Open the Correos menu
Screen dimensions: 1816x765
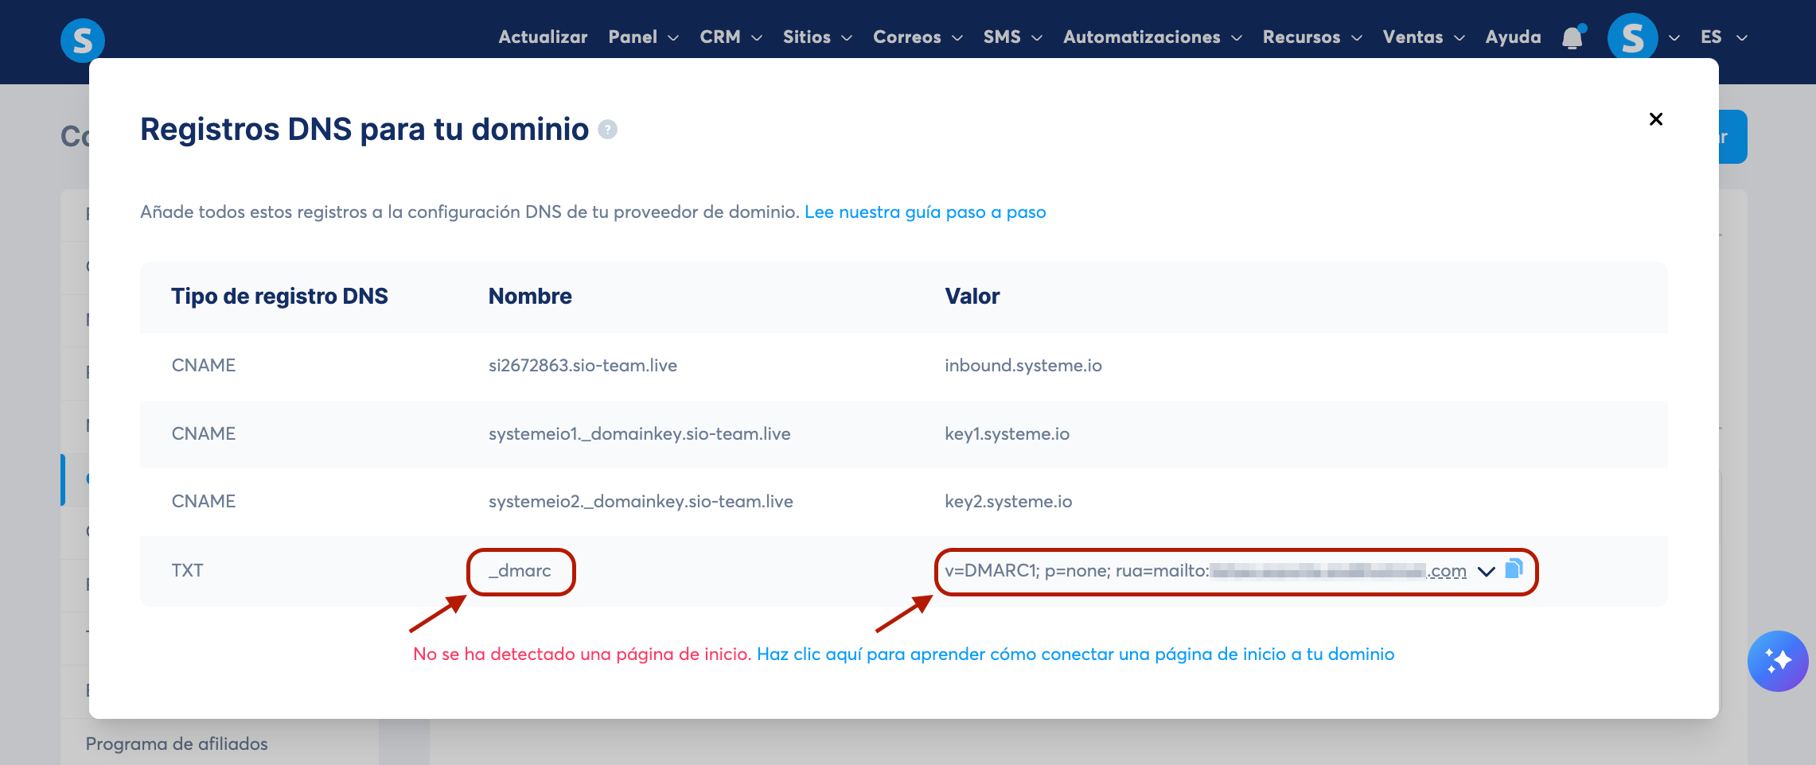(918, 37)
